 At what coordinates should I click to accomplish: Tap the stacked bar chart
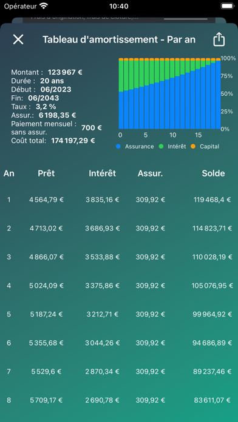click(170, 93)
